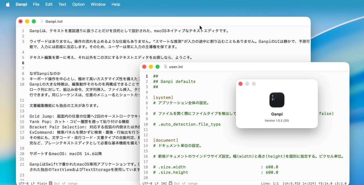The image size is (364, 185).
Task: Click the Ganpi name label in About window
Action: point(277,114)
